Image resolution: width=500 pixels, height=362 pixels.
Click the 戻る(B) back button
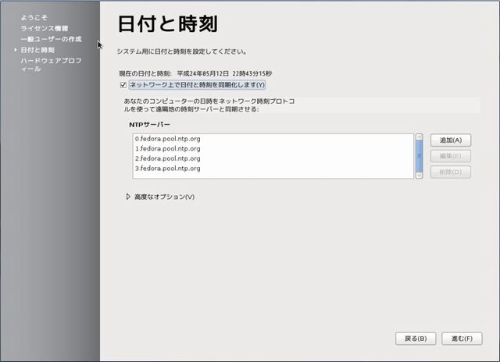click(x=416, y=339)
